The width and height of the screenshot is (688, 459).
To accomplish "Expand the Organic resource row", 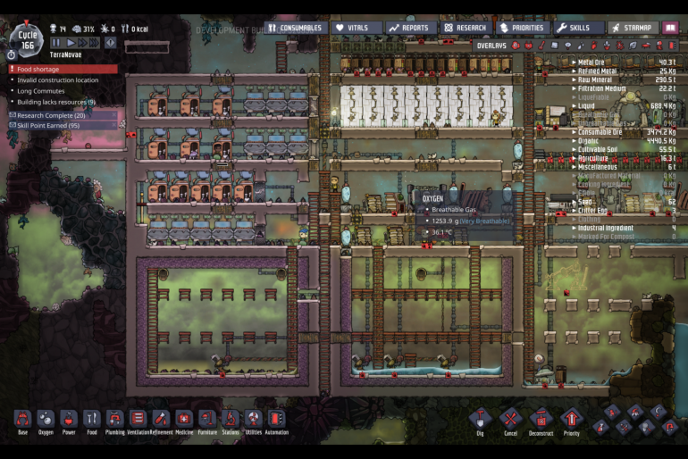I will click(624, 141).
